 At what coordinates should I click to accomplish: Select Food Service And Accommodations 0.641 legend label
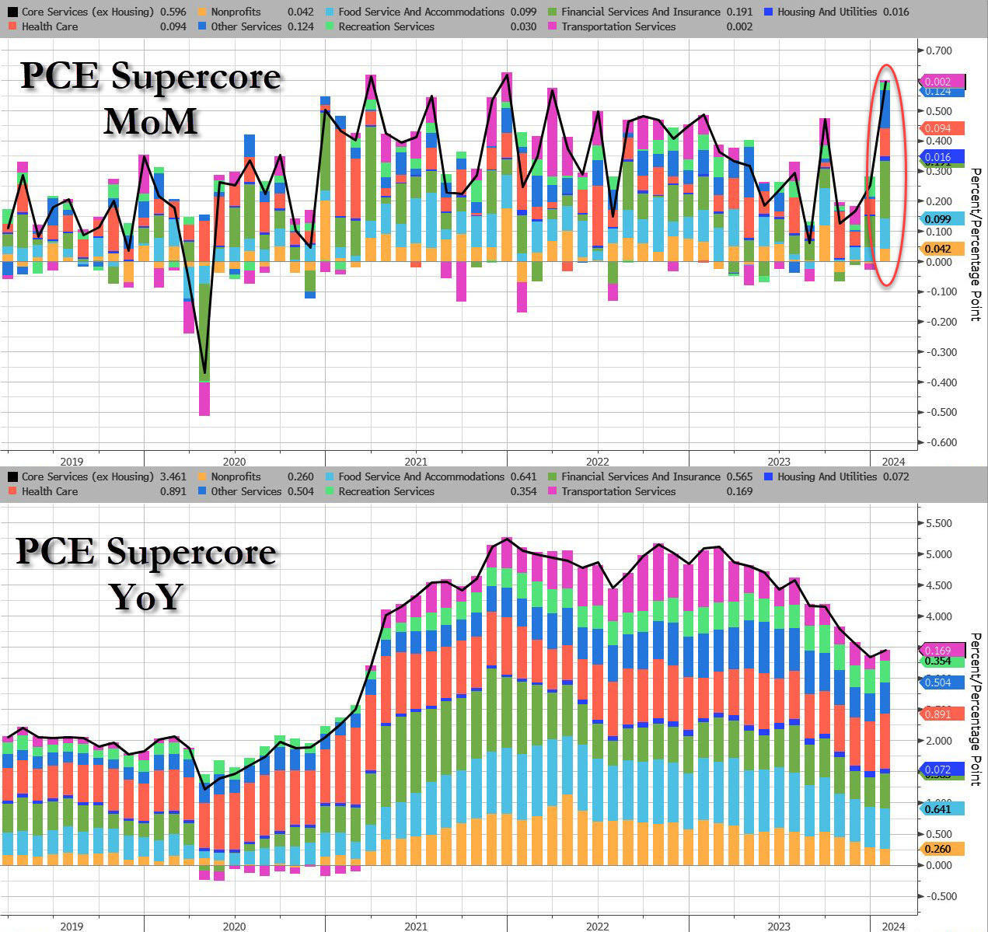(x=421, y=476)
